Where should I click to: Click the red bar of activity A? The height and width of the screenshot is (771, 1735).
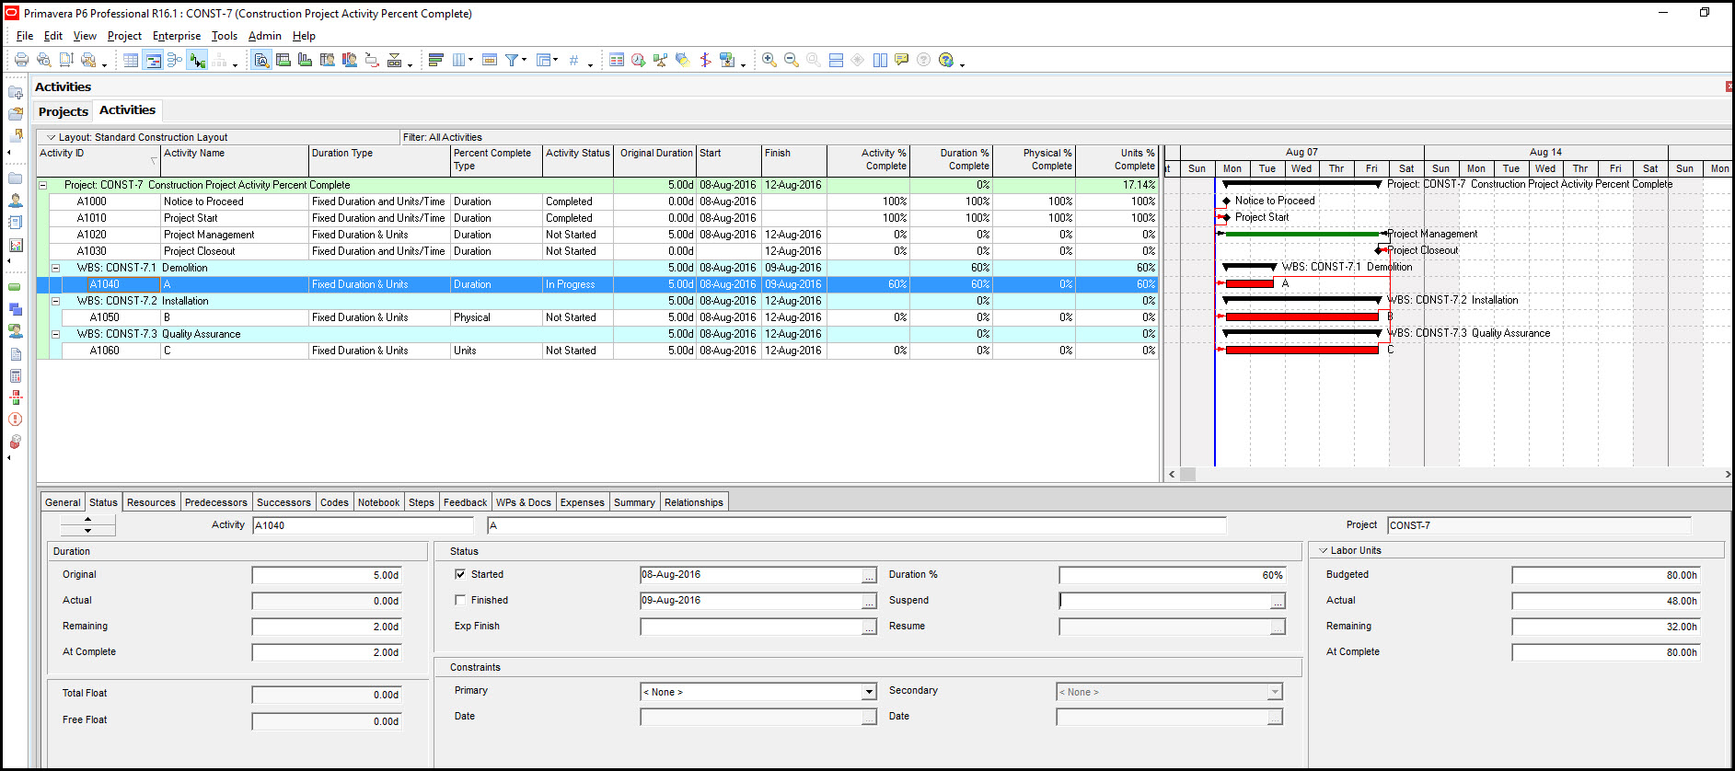click(1249, 283)
